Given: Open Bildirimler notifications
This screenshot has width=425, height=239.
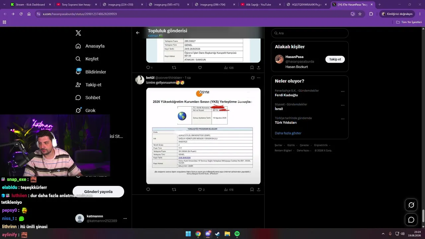Looking at the screenshot, I should 91,72.
